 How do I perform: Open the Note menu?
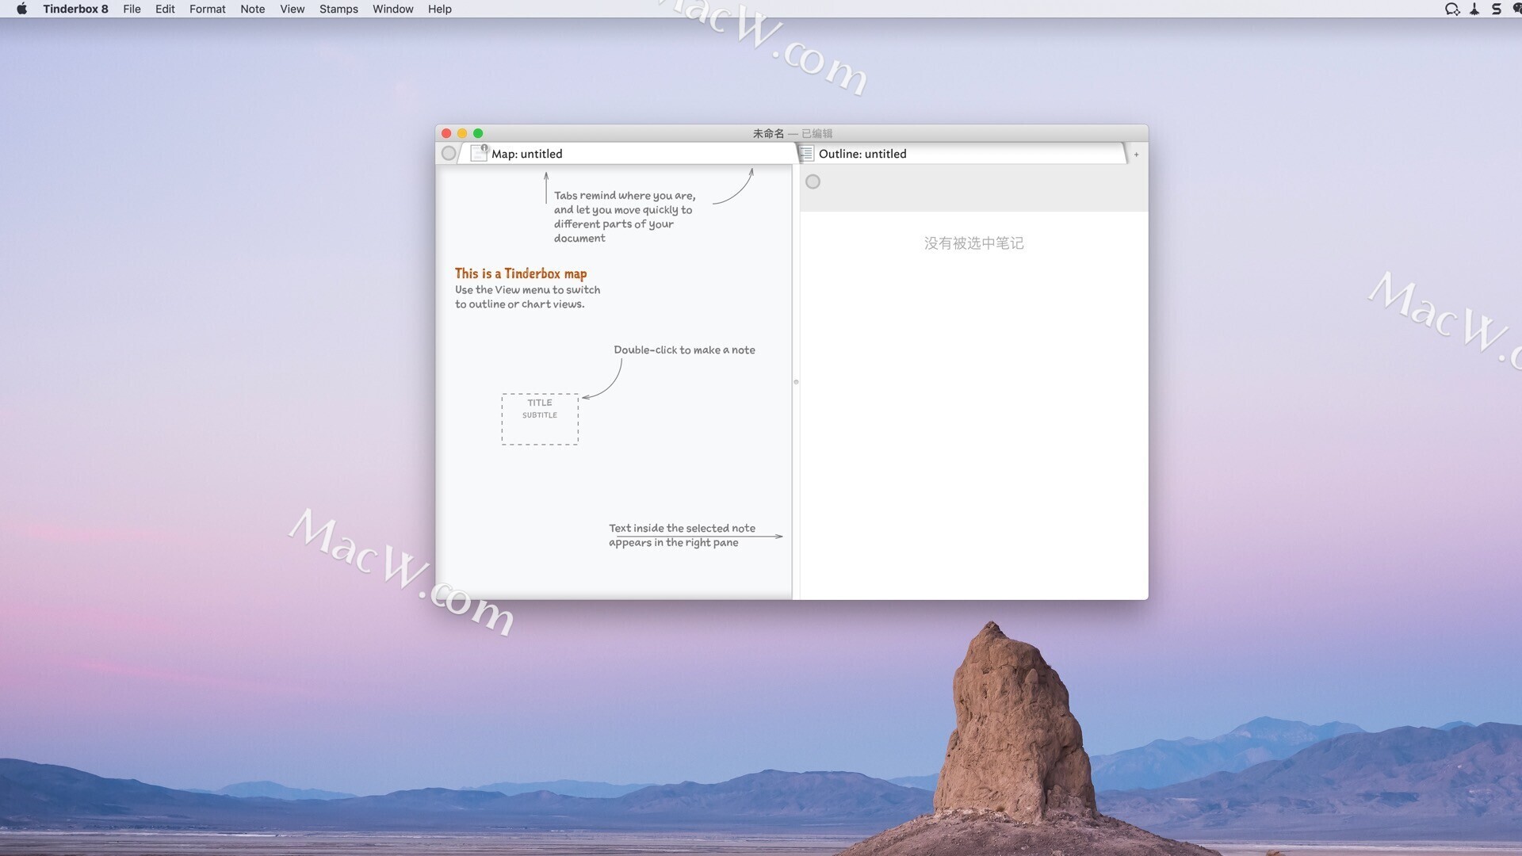[x=252, y=9]
